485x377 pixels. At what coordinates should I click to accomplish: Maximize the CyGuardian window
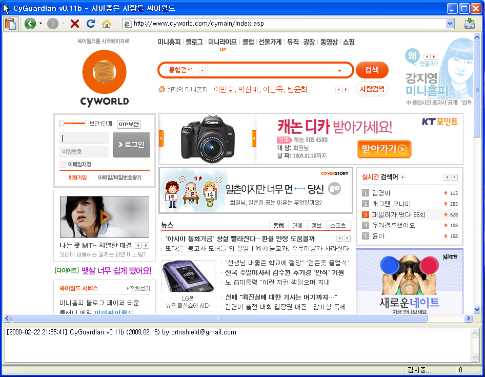click(x=464, y=8)
